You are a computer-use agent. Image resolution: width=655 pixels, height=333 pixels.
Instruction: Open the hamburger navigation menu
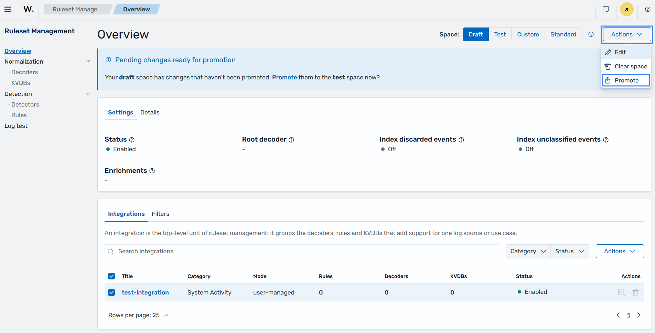[8, 9]
